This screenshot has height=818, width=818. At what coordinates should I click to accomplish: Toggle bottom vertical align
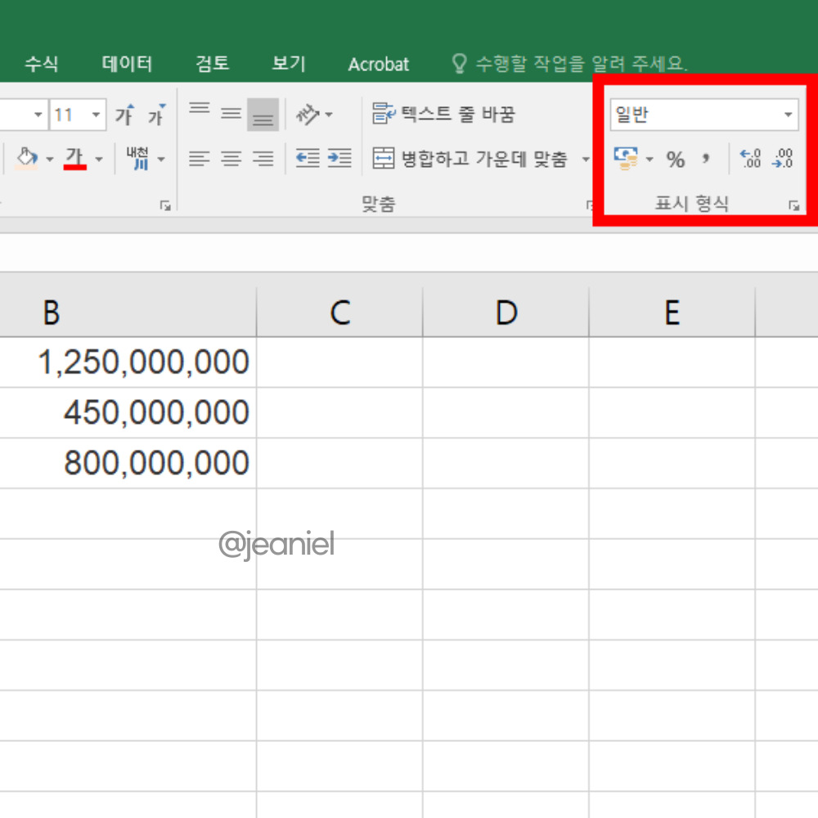click(263, 115)
